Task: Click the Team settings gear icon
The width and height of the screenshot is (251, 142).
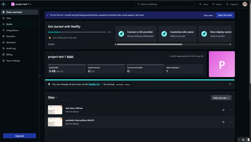Action: 3,61
